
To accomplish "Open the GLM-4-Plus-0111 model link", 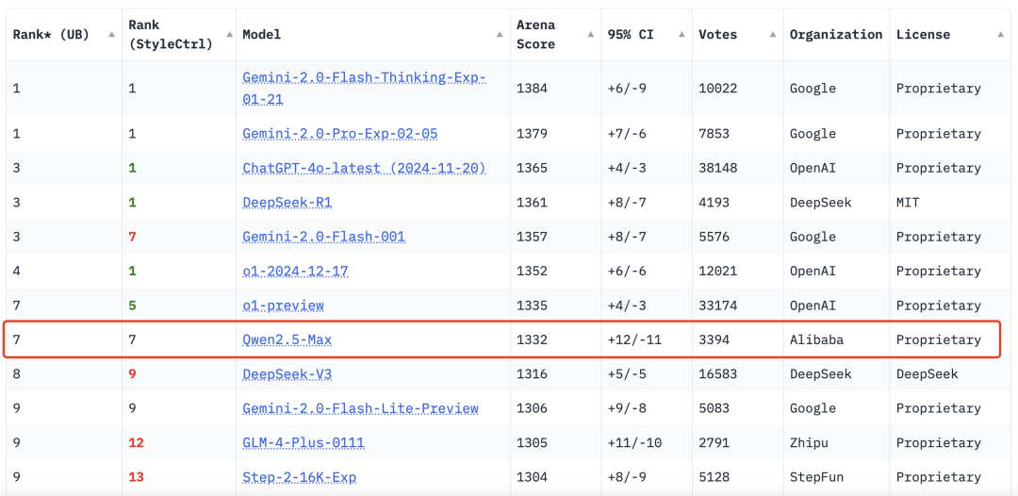I will [x=304, y=443].
